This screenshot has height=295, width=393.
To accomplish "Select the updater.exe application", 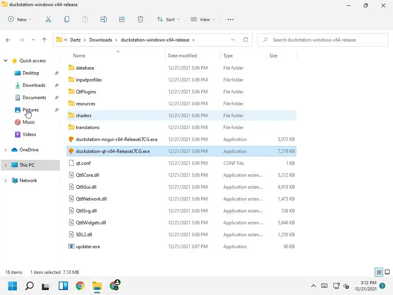I will 182,247.
